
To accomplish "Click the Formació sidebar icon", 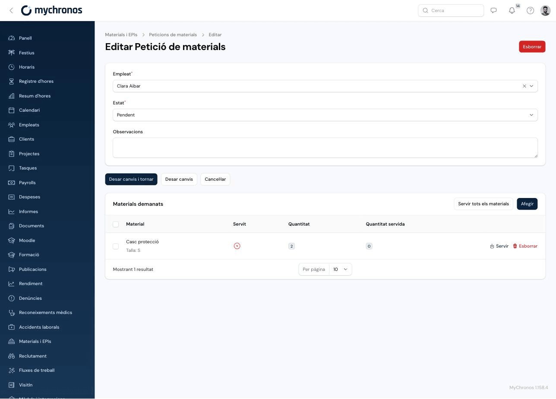I will (12, 254).
